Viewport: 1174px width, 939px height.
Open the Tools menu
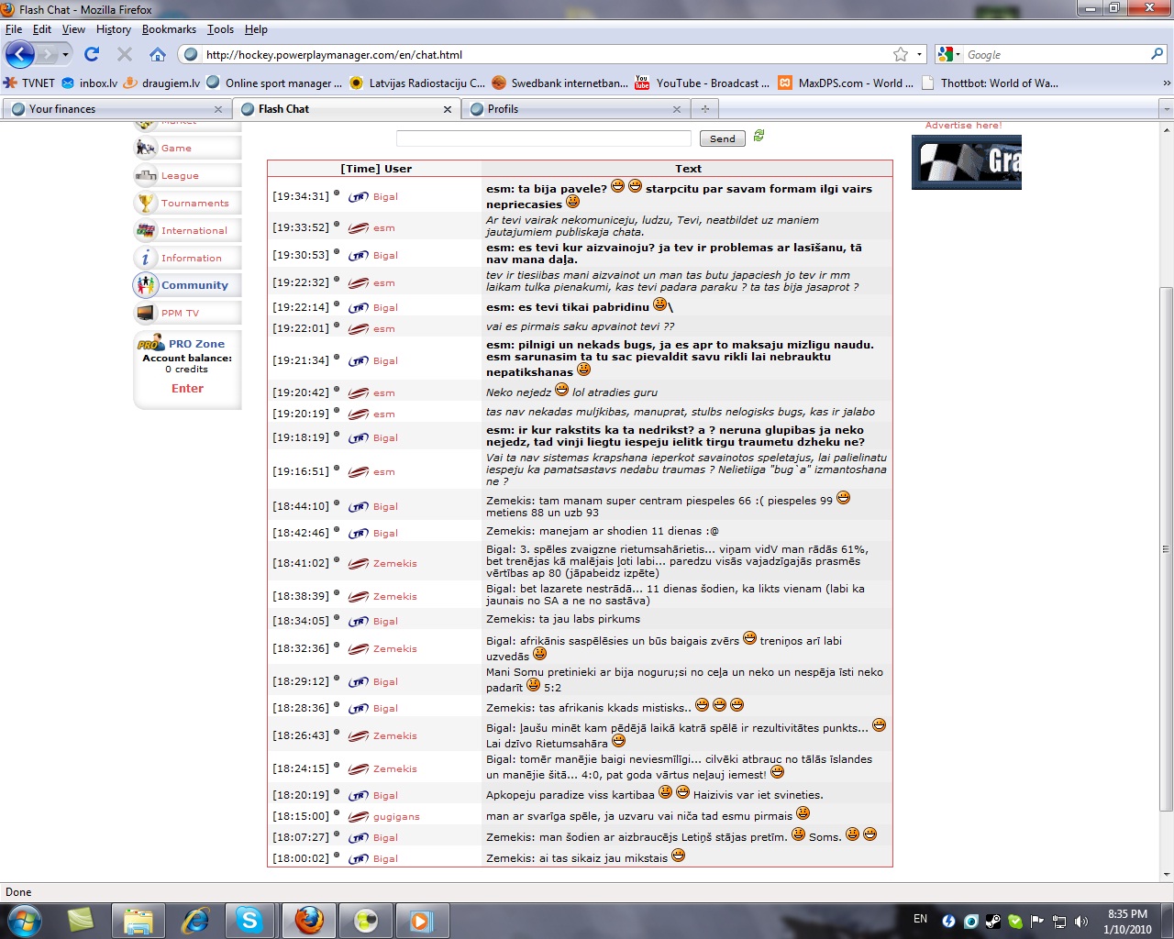tap(220, 29)
